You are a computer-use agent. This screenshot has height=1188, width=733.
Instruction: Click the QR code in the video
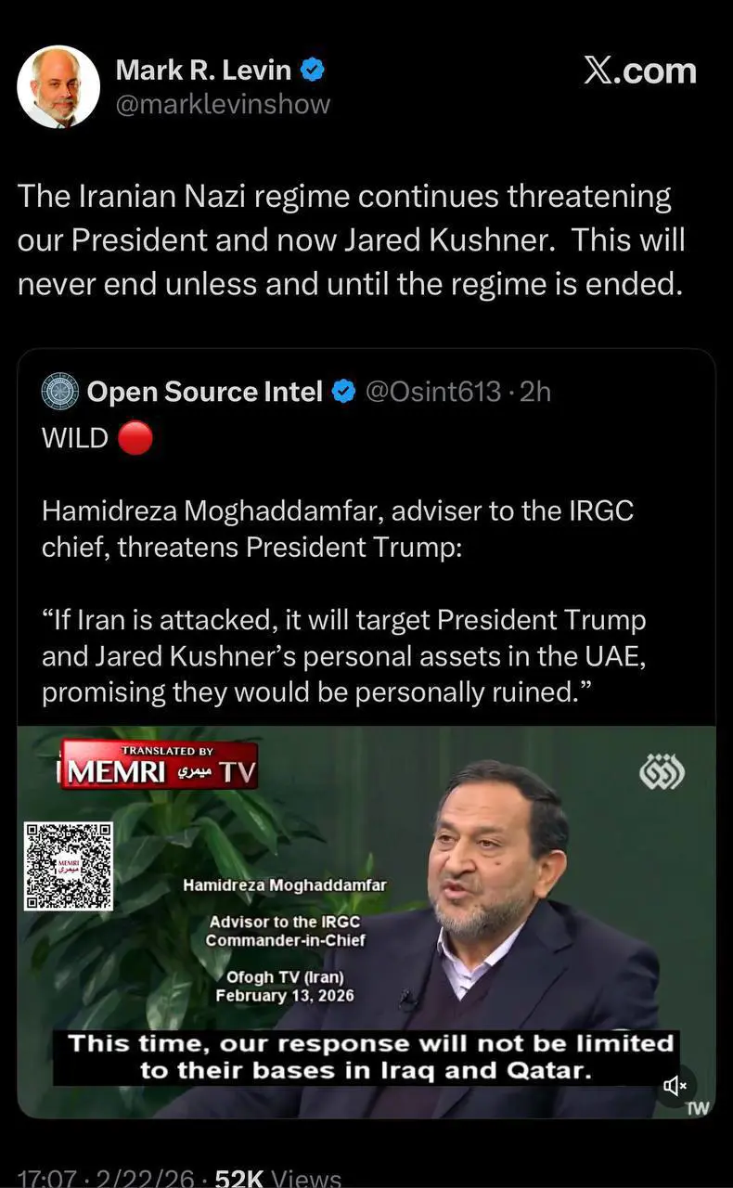pos(69,866)
